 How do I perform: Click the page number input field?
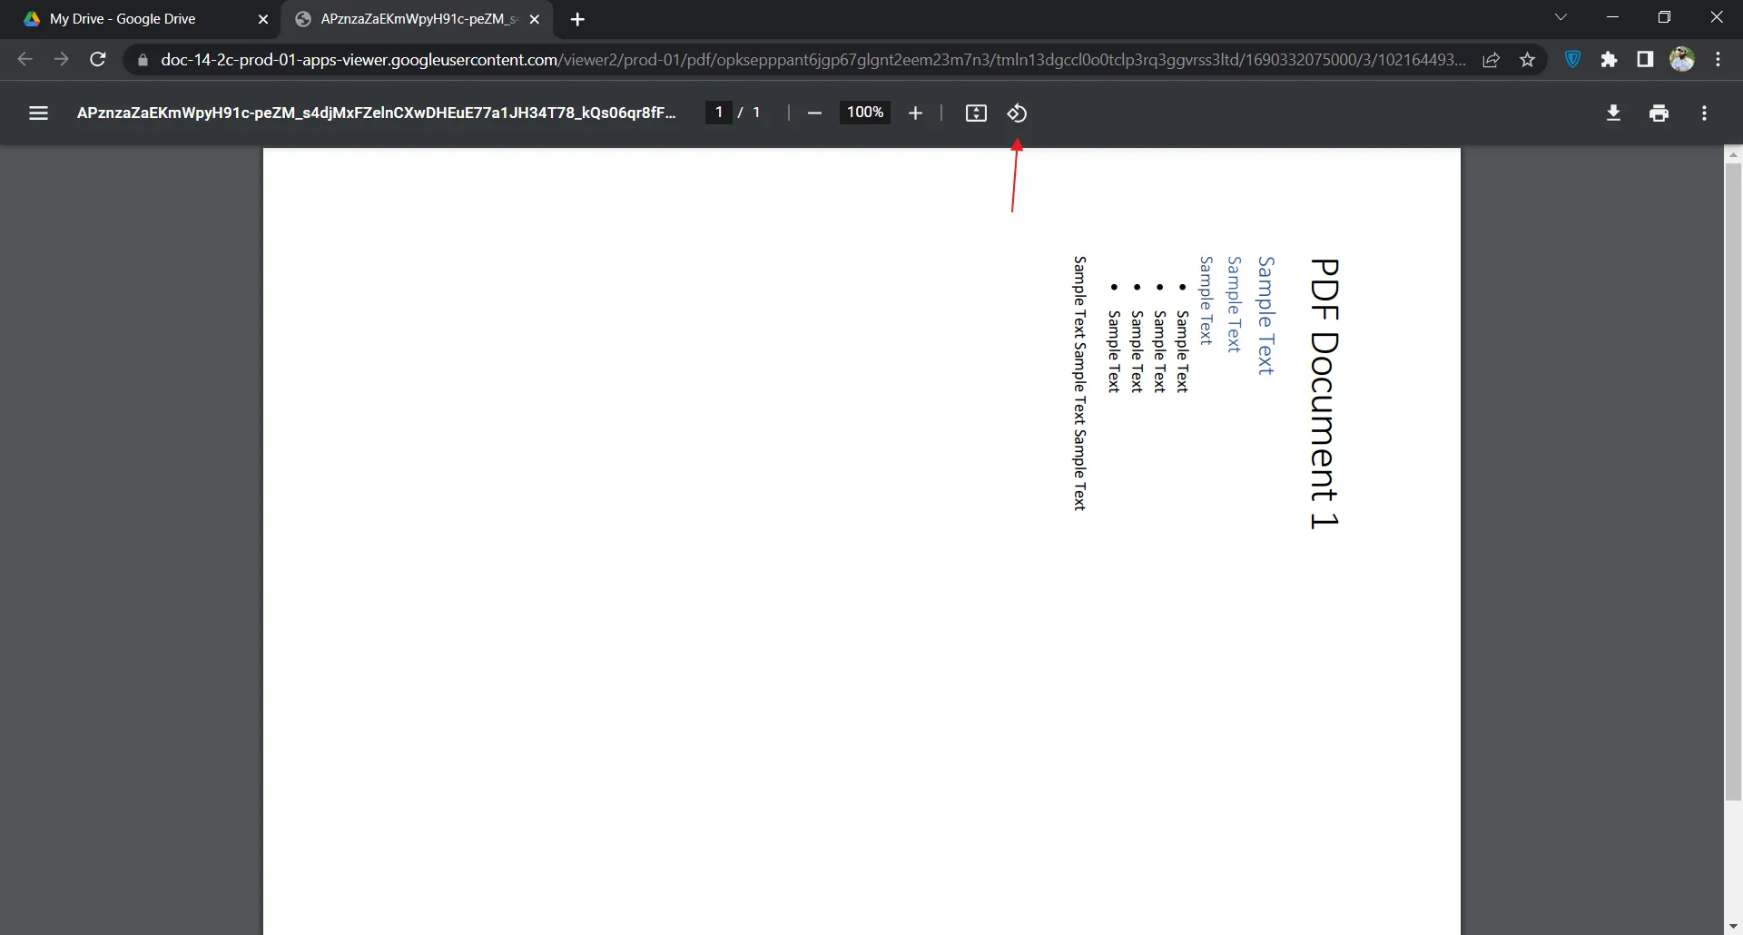coord(719,113)
